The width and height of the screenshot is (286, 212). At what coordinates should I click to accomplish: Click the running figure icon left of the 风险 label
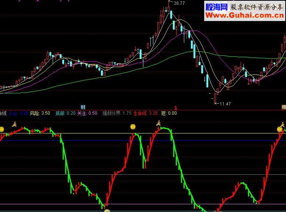(x=14, y=124)
